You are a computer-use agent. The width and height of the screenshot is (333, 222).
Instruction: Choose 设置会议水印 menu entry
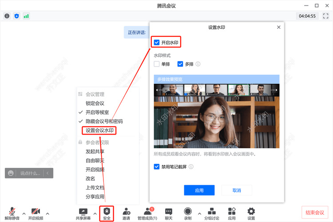(99, 130)
